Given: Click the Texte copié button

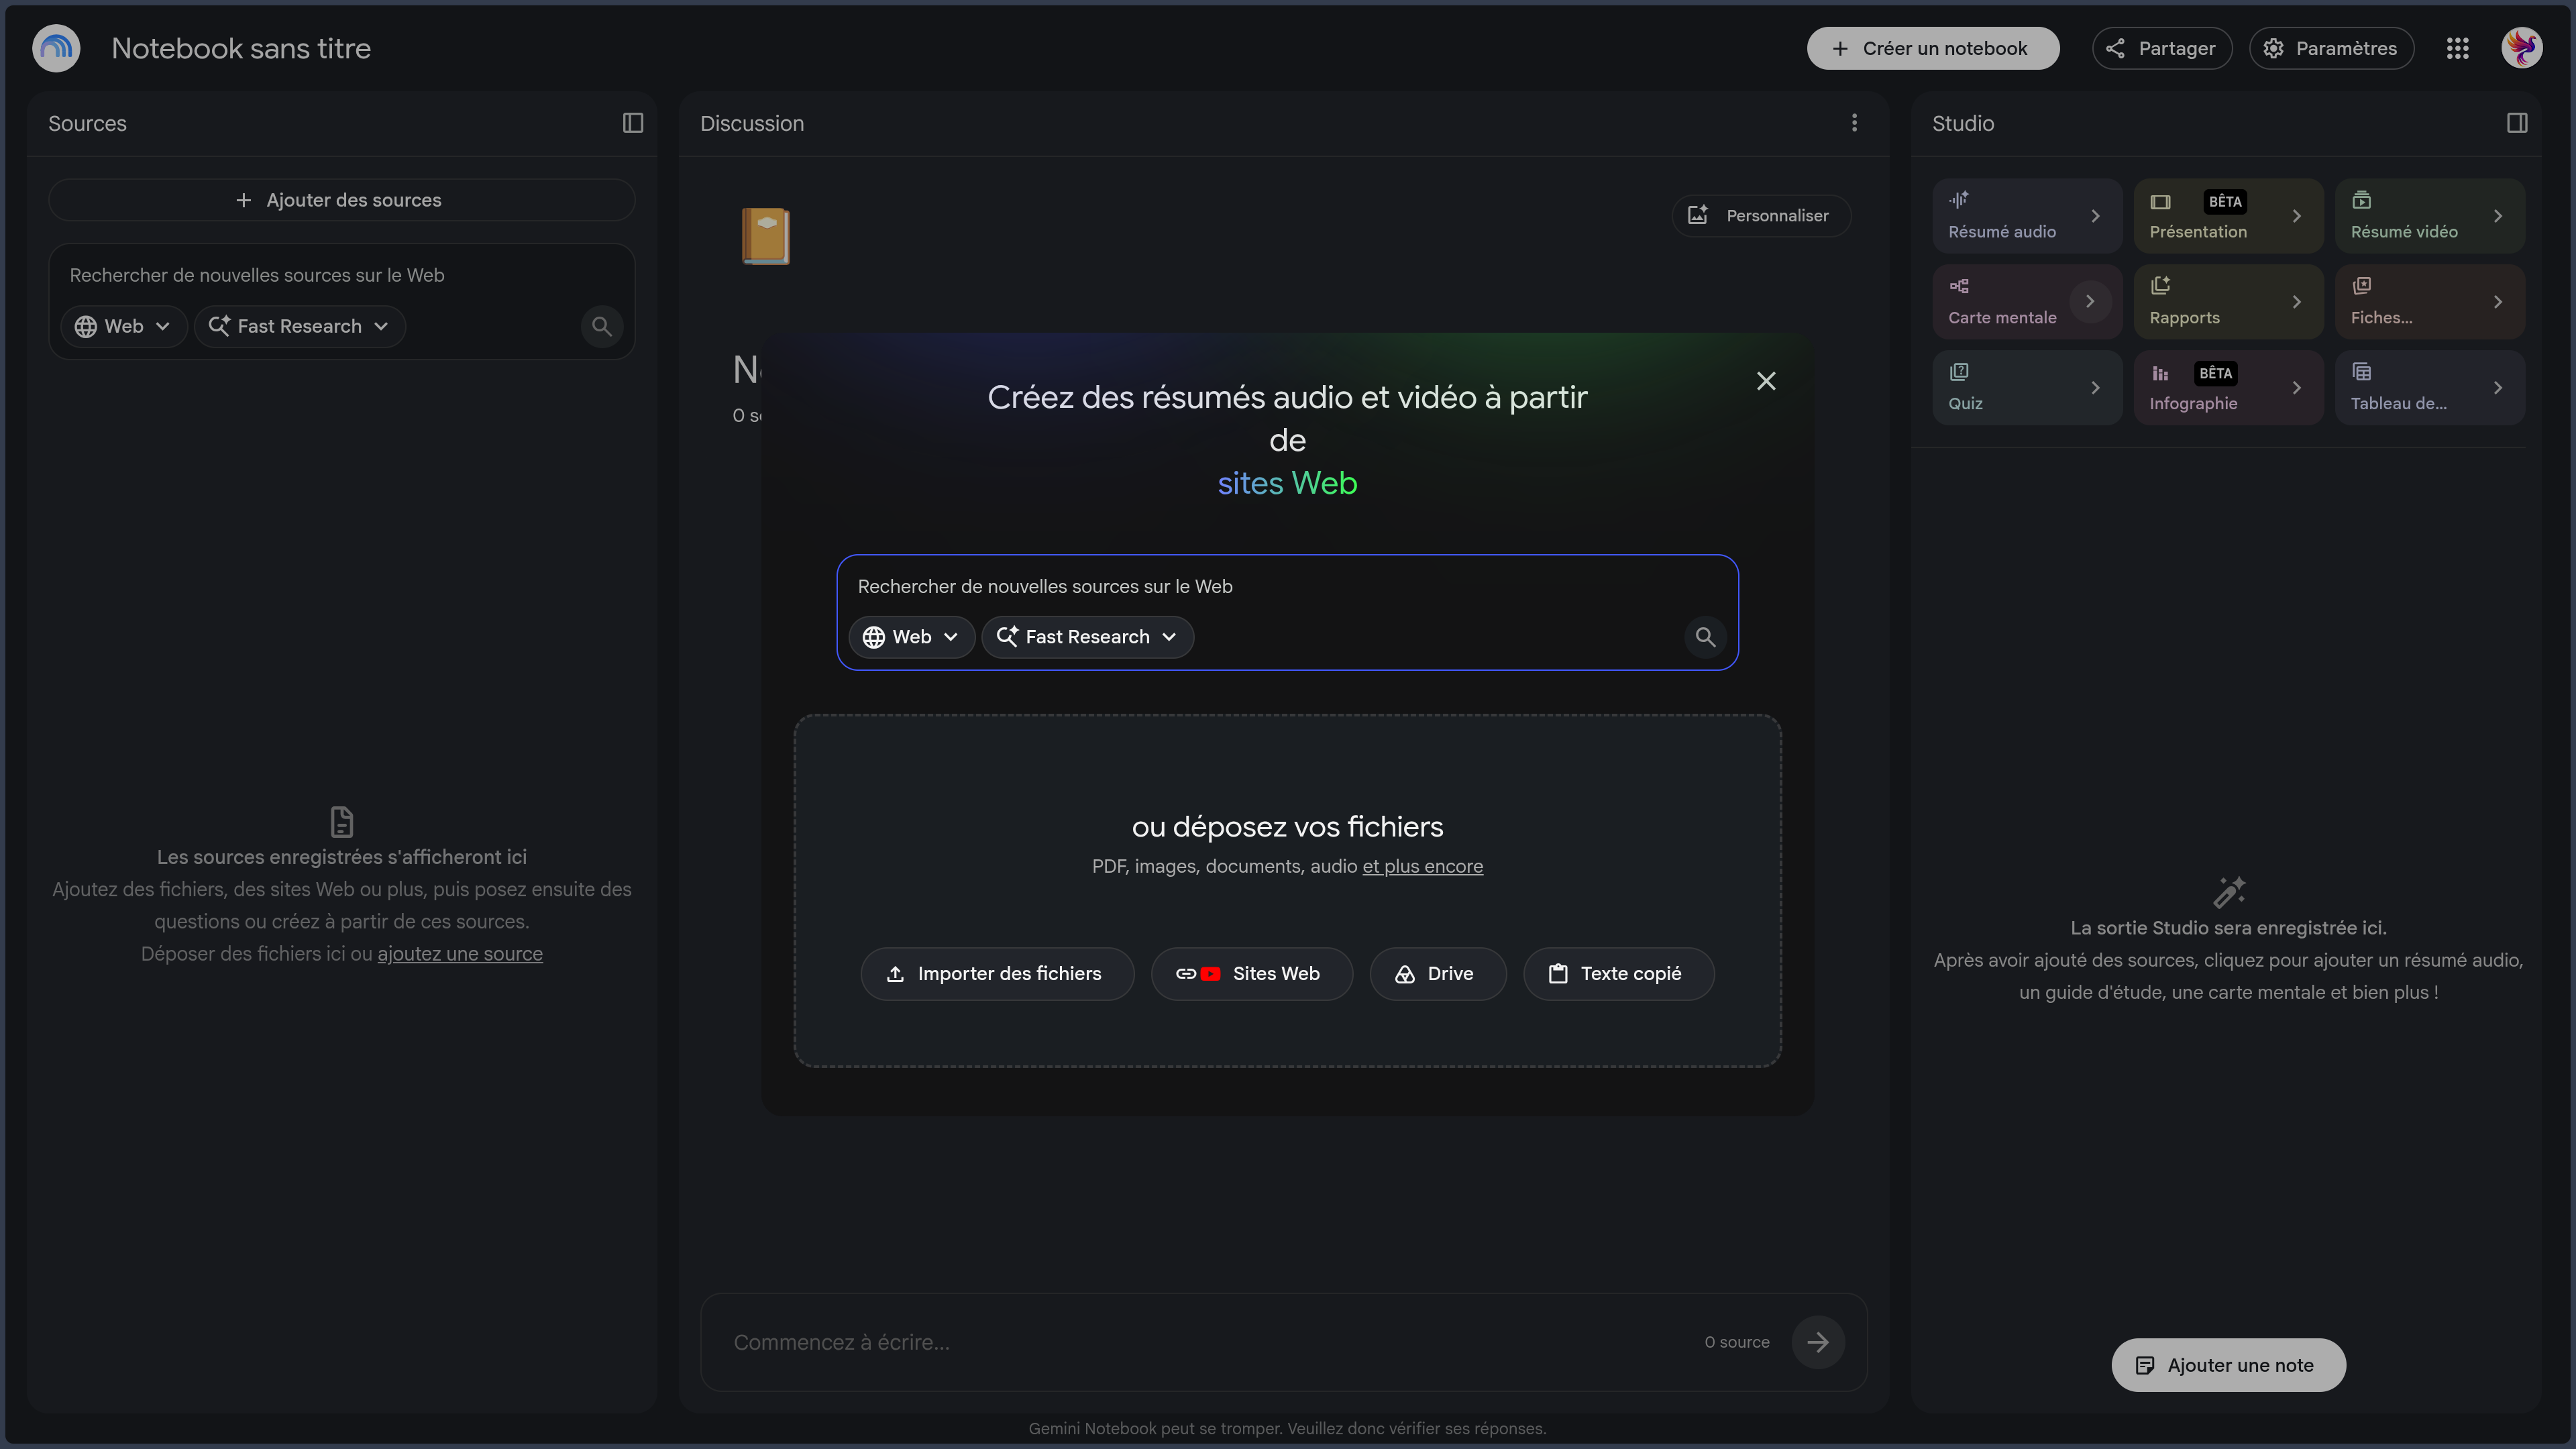Looking at the screenshot, I should pyautogui.click(x=1618, y=974).
